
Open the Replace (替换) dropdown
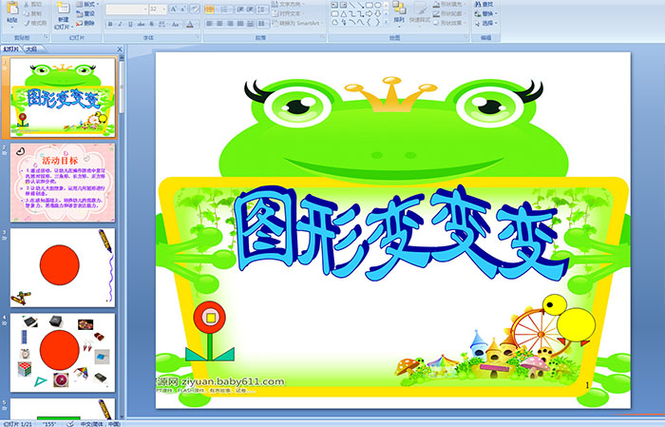pyautogui.click(x=486, y=13)
